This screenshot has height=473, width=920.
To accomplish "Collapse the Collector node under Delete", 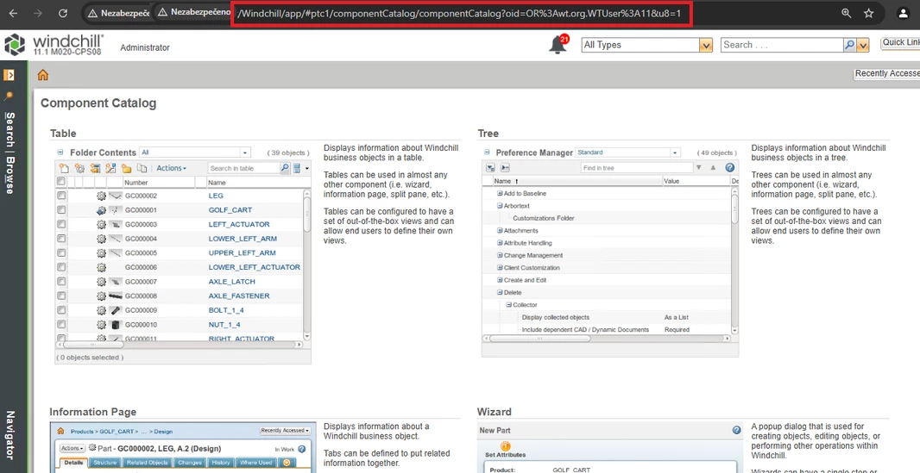I will pos(509,305).
